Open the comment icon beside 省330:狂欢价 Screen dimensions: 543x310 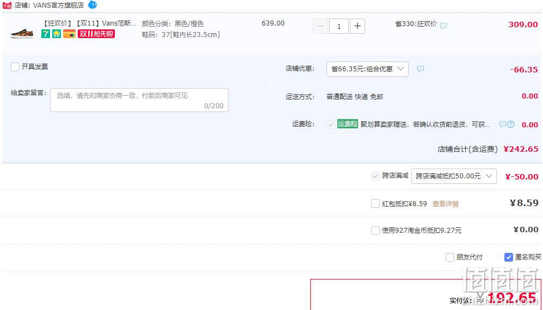pyautogui.click(x=443, y=26)
